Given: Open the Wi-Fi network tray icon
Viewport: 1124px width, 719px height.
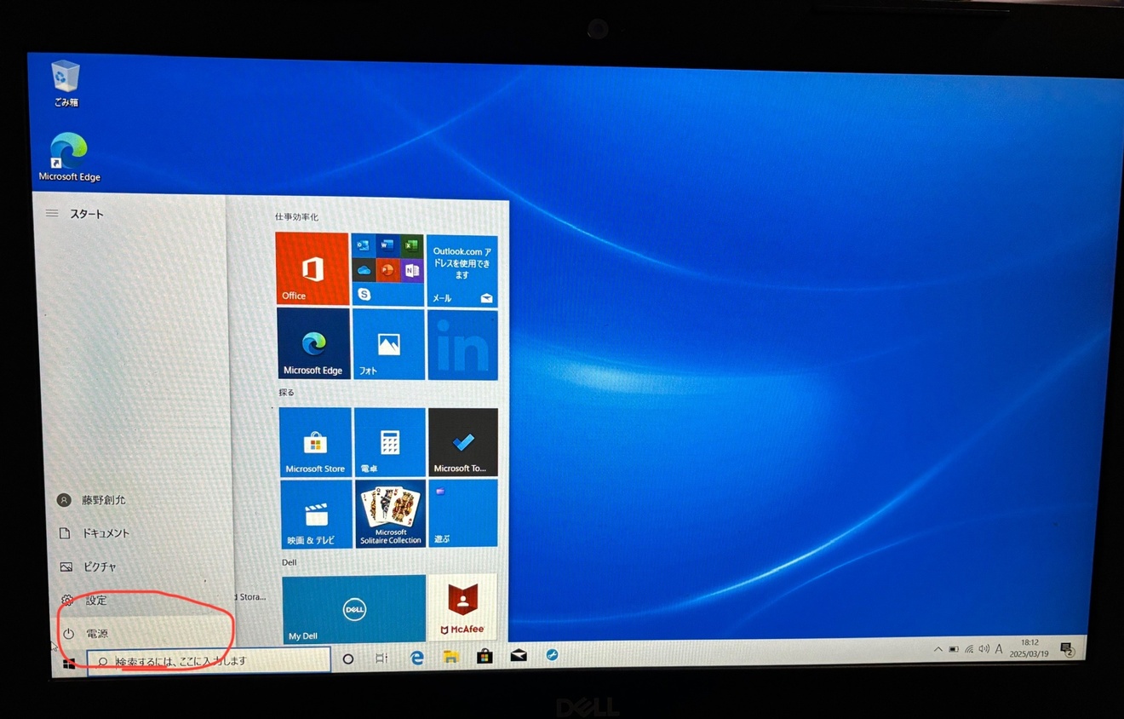Looking at the screenshot, I should [x=968, y=649].
